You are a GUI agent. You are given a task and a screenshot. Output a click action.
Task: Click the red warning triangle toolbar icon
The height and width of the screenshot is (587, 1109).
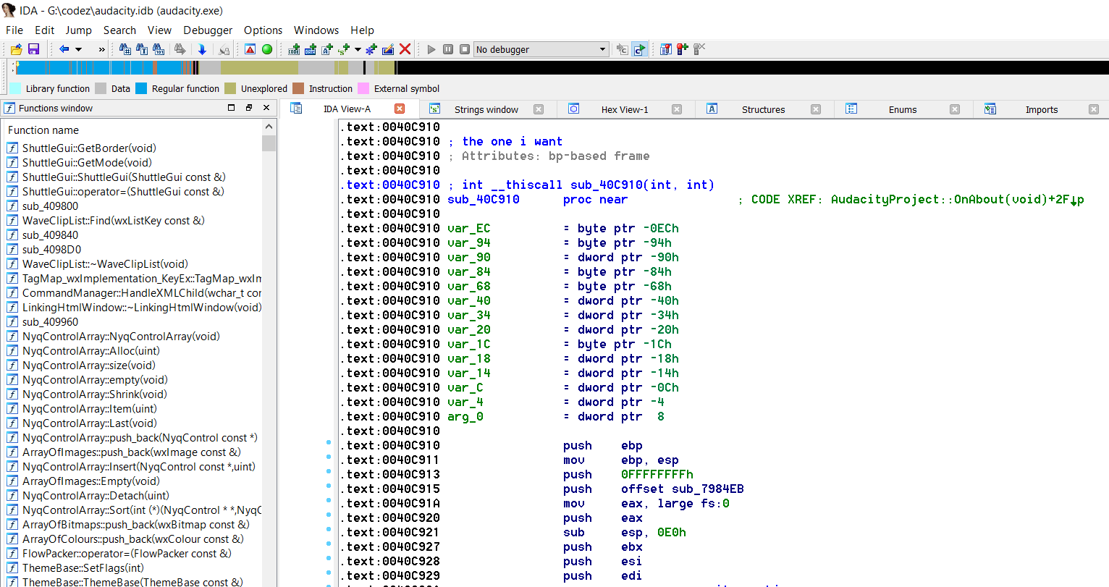point(250,49)
